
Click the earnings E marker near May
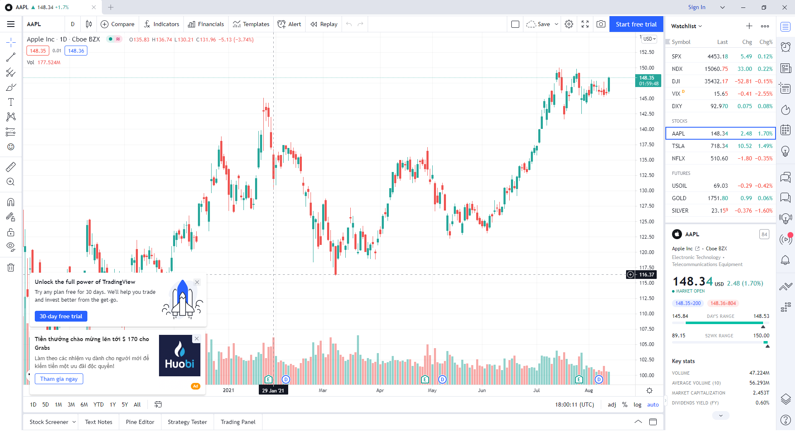point(425,379)
